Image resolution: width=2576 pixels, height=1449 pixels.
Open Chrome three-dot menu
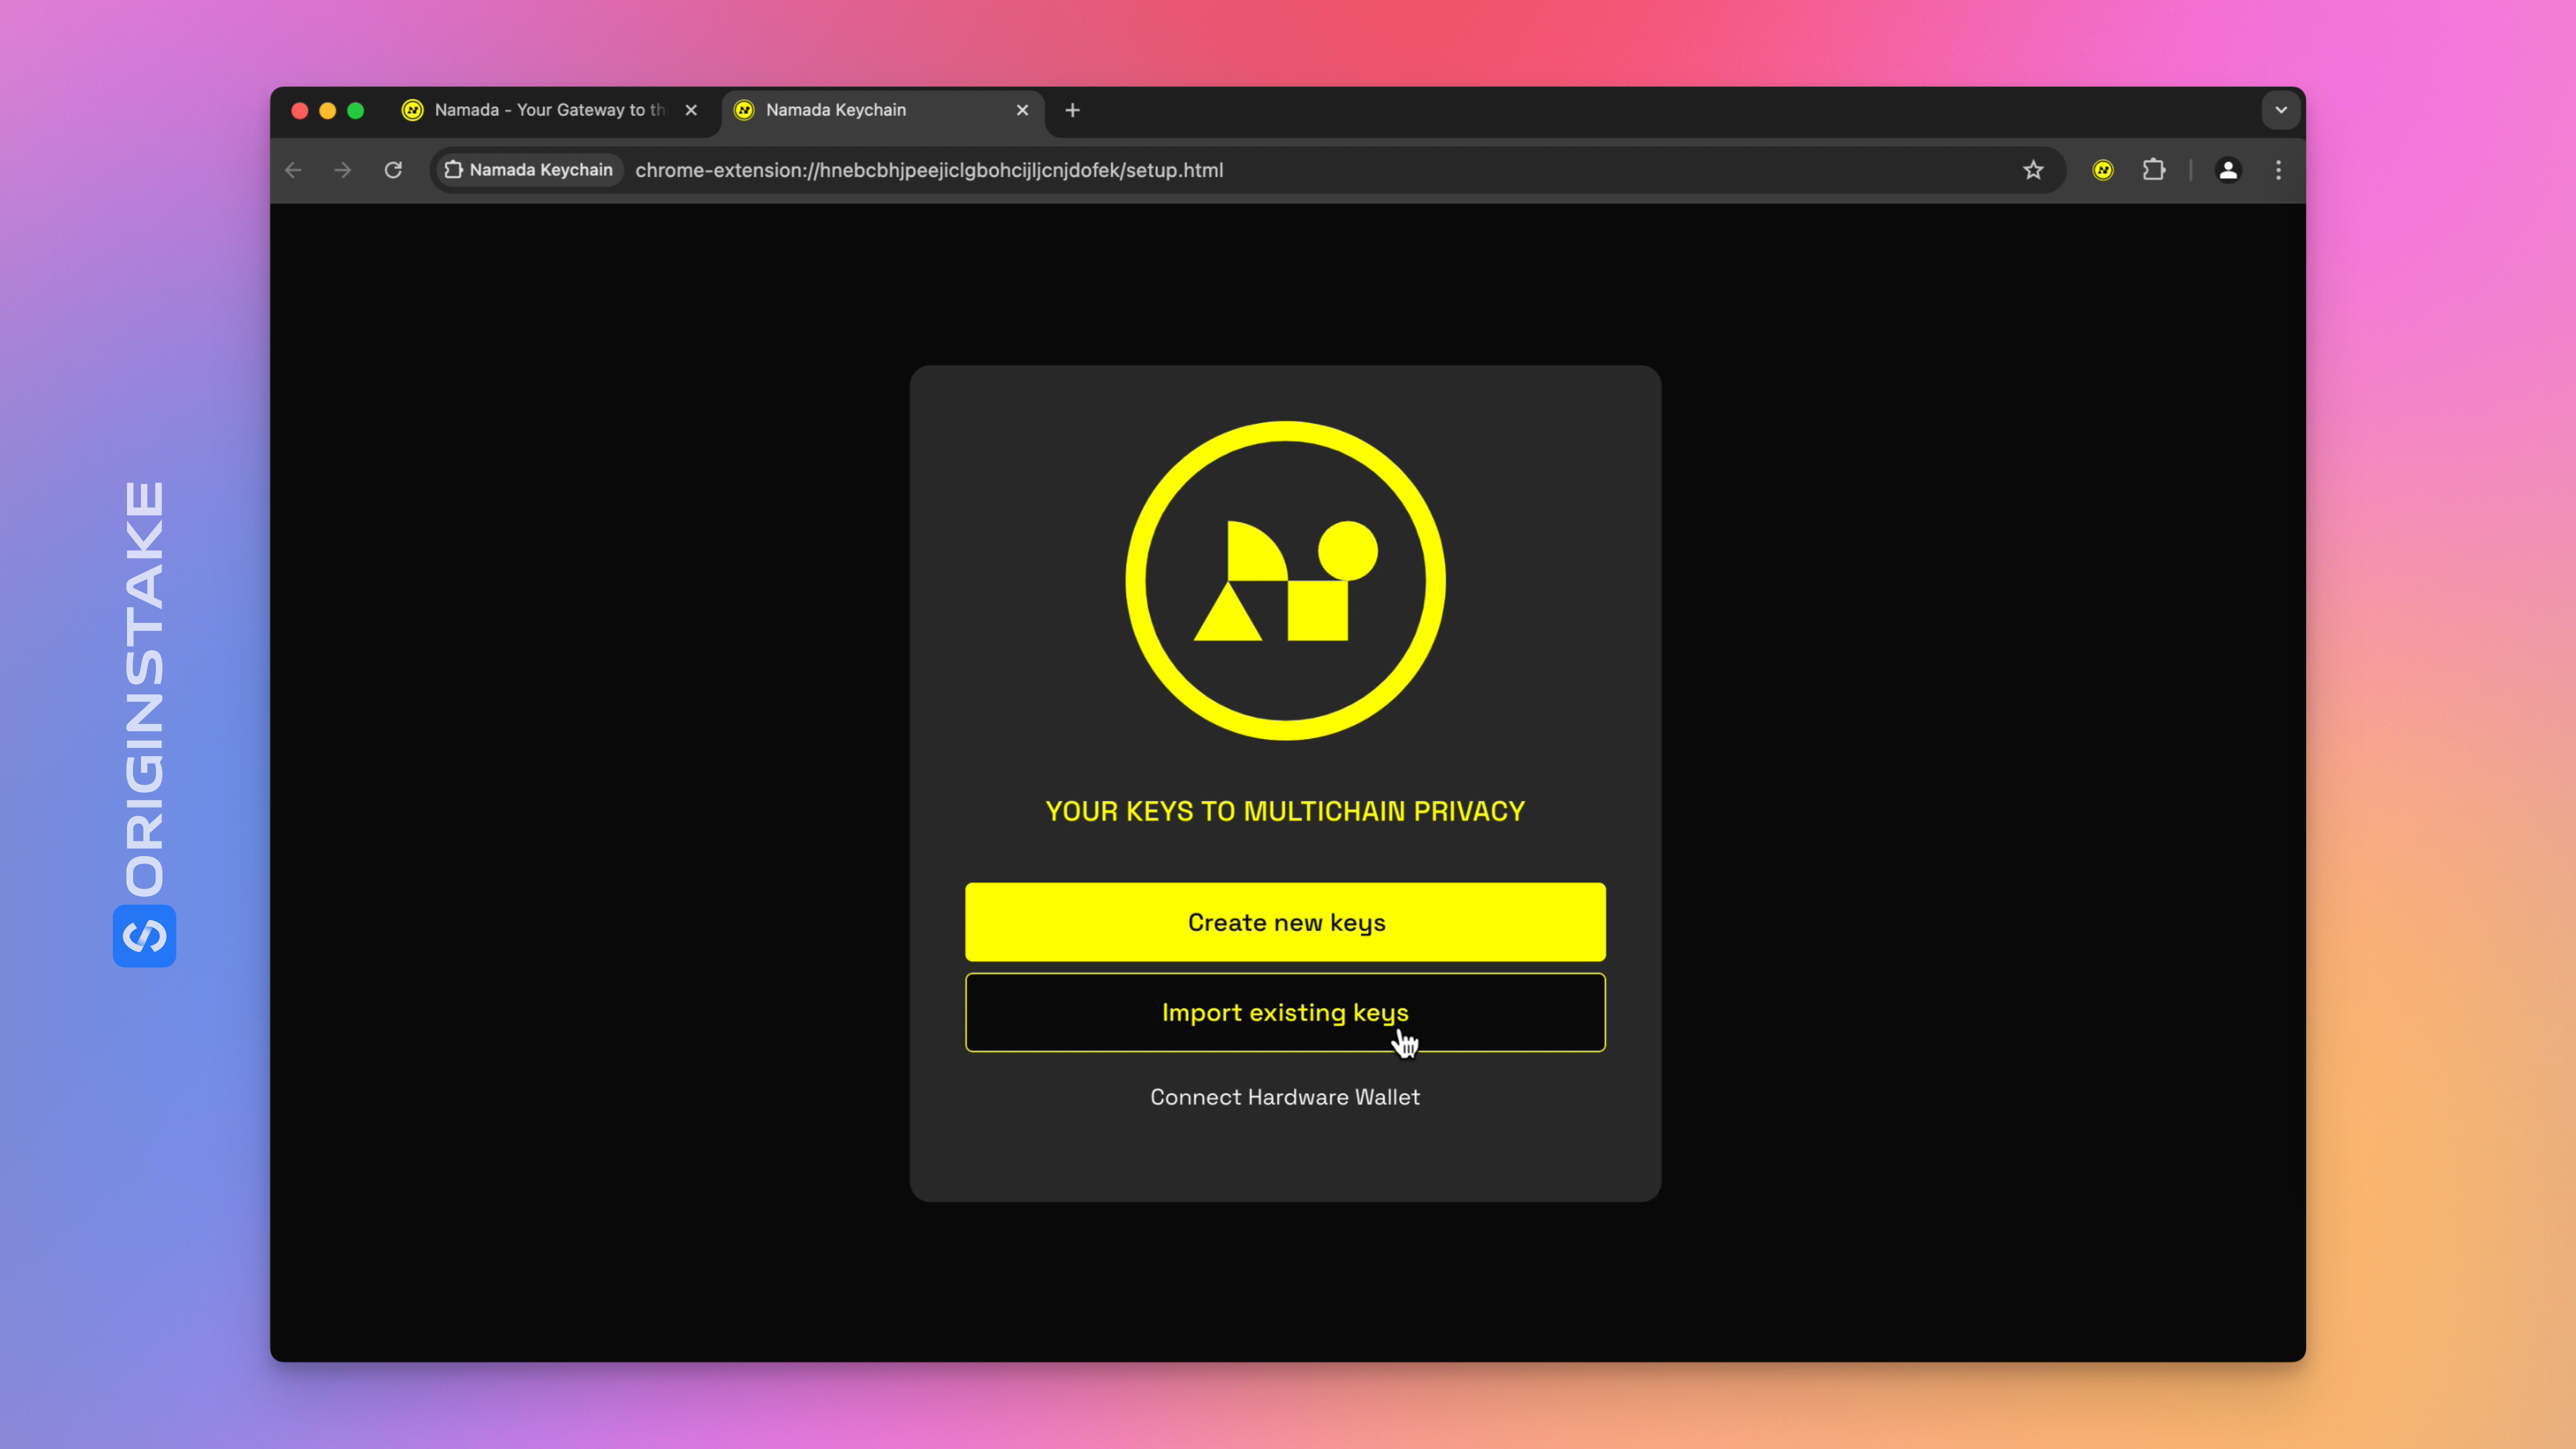click(2279, 170)
